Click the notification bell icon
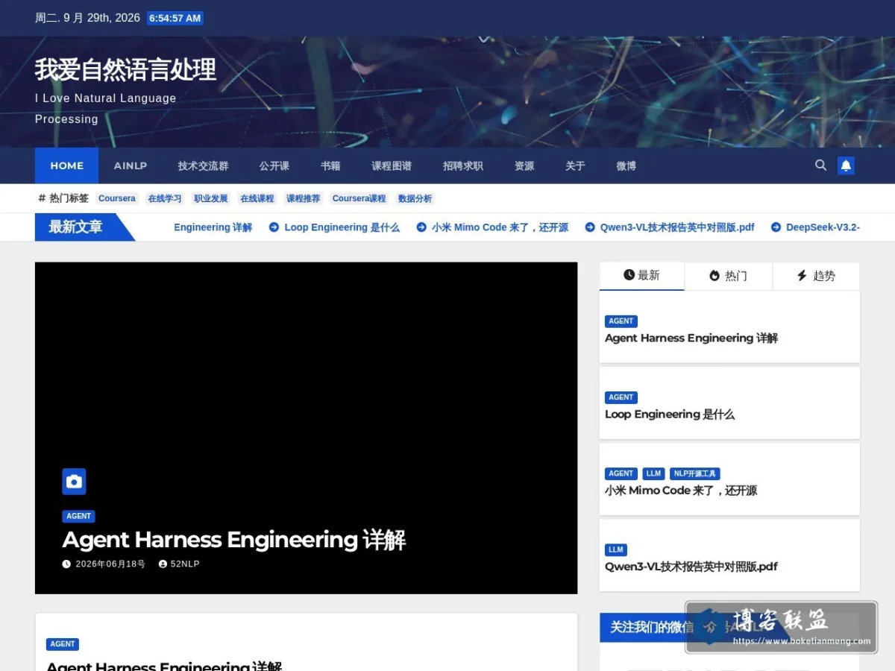895x671 pixels. (846, 166)
